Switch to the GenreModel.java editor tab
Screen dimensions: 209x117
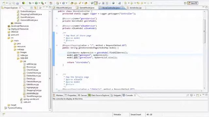pyautogui.click(x=87, y=8)
